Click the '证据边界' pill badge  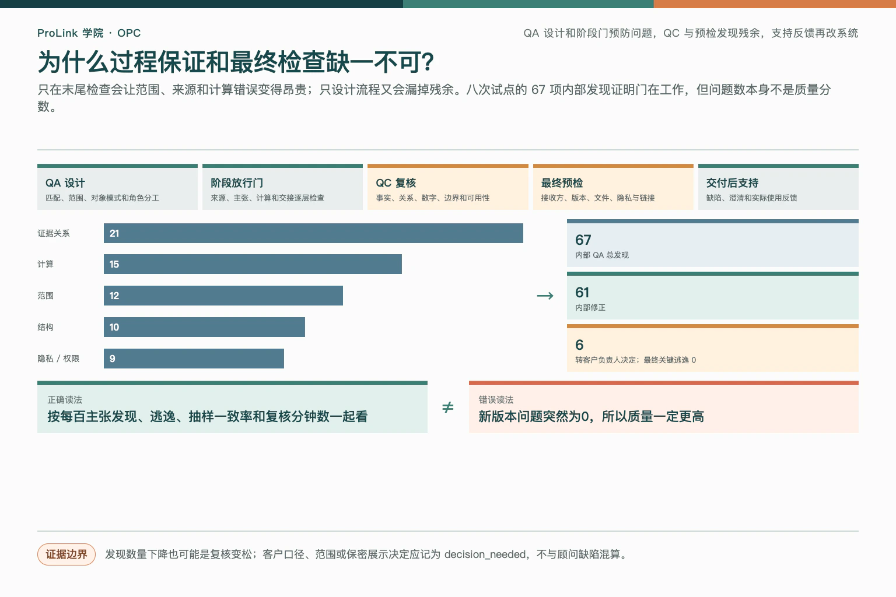pos(66,554)
